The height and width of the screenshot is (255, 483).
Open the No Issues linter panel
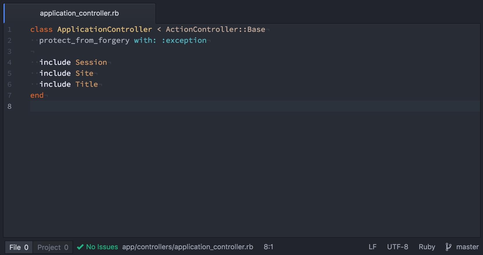pos(102,247)
